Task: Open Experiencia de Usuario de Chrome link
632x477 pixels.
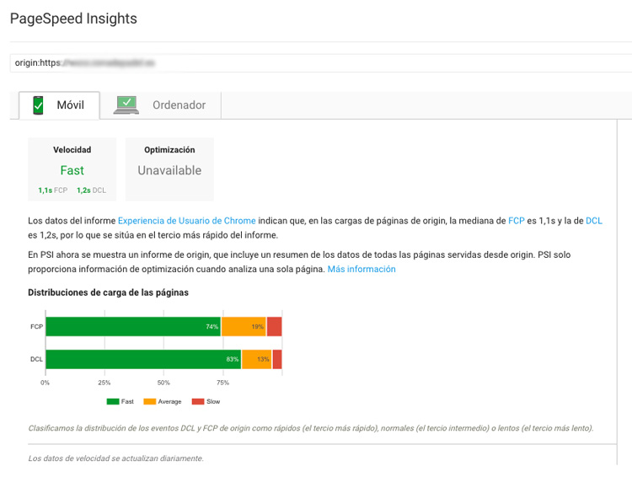Action: (186, 221)
